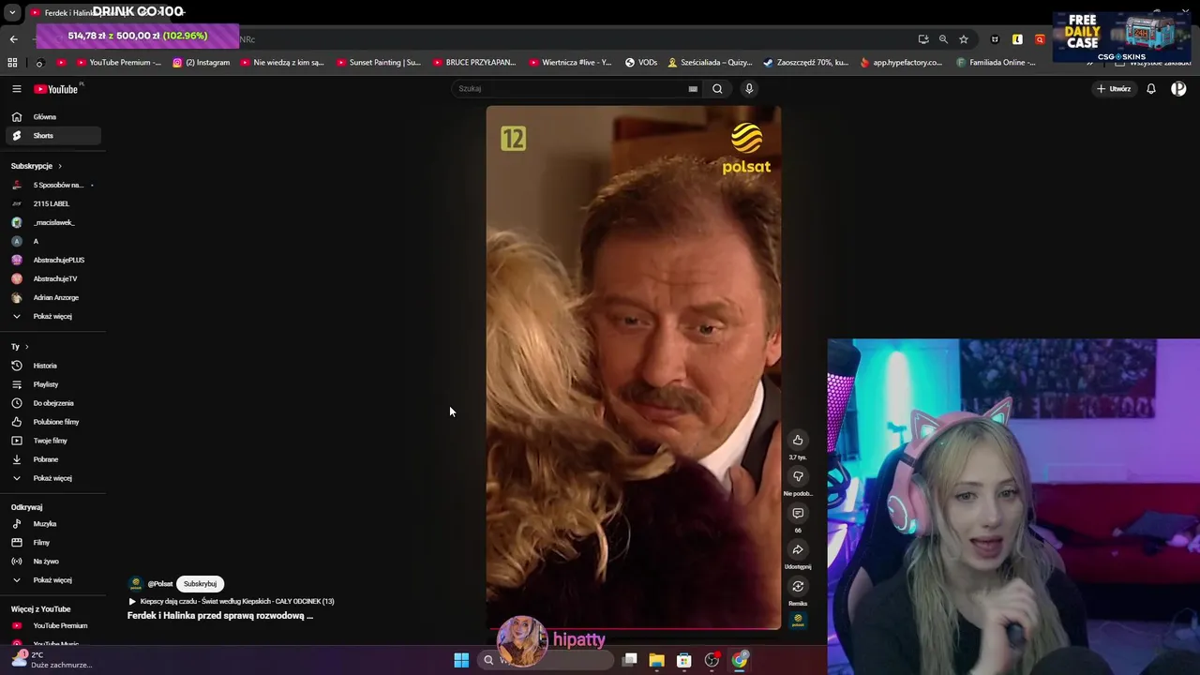This screenshot has width=1200, height=675.
Task: Open Chrome apps grid in bookmarks bar
Action: 12,63
